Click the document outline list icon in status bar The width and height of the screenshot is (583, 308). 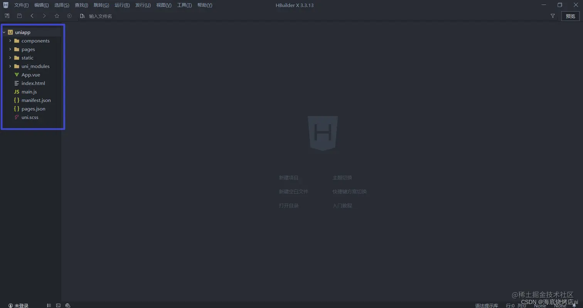click(x=49, y=305)
